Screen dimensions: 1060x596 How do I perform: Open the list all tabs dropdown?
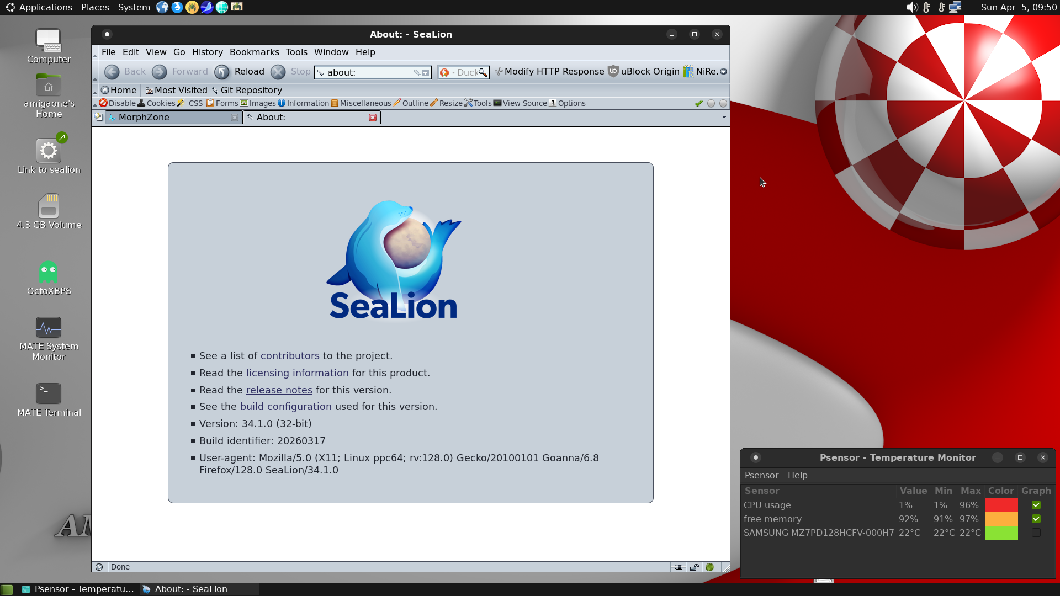pyautogui.click(x=724, y=117)
